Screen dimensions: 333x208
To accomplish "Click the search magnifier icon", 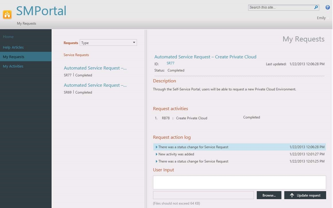I will 316,7.
